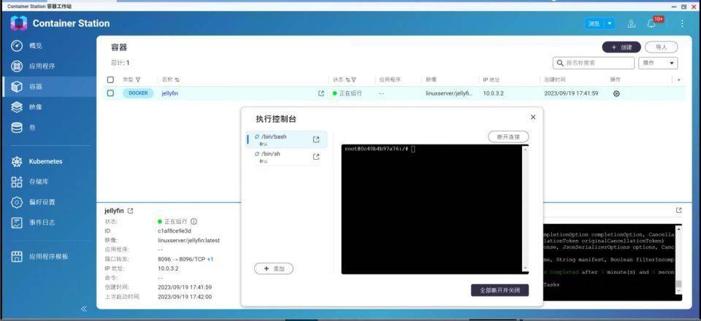Pop out the /bin/sh console
The height and width of the screenshot is (321, 701).
[x=316, y=157]
